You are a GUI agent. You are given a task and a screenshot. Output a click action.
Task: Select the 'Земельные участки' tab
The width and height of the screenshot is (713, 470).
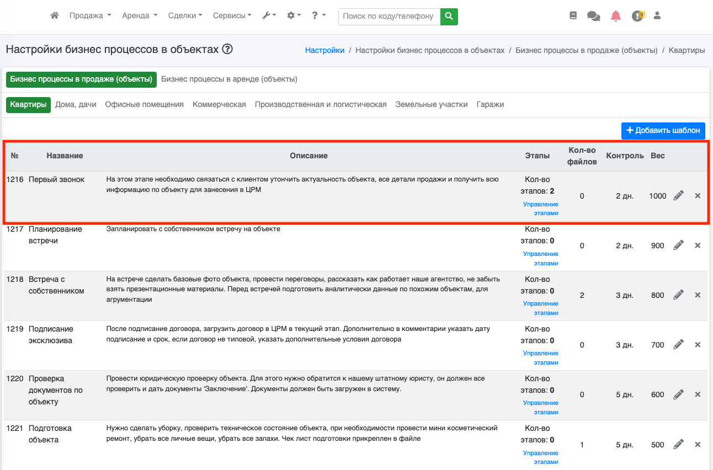[431, 104]
